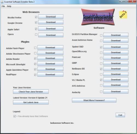Screen dimensions: 137x134
Task: Click Check Your Java Version button
Action: (31, 91)
